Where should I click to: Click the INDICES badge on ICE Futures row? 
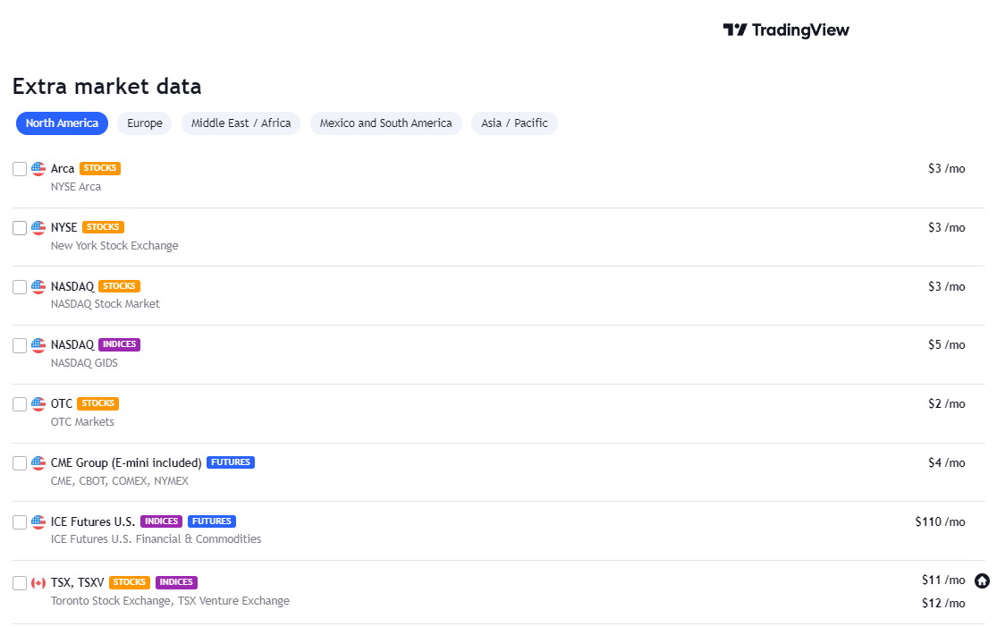[162, 521]
